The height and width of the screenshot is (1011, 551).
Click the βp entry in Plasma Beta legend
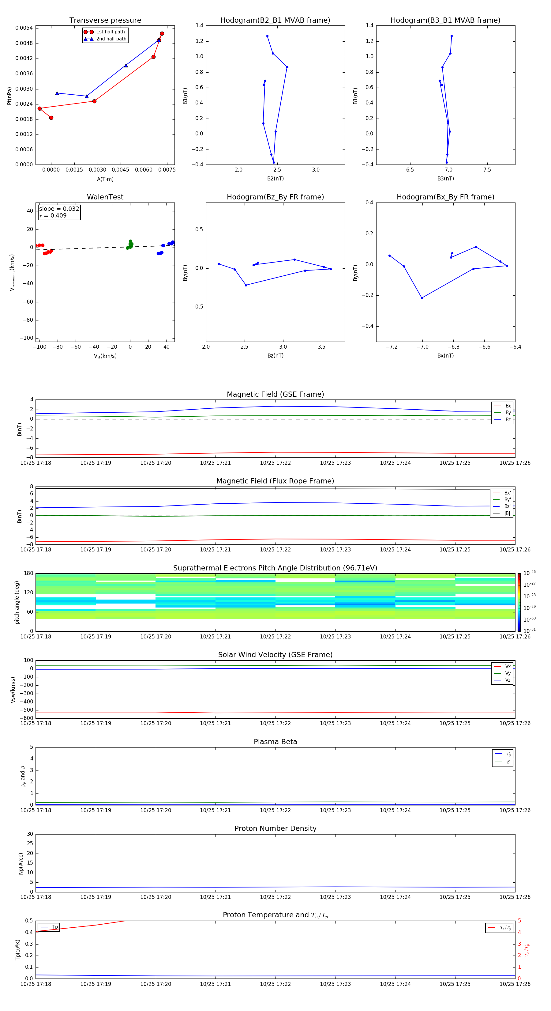(x=503, y=754)
